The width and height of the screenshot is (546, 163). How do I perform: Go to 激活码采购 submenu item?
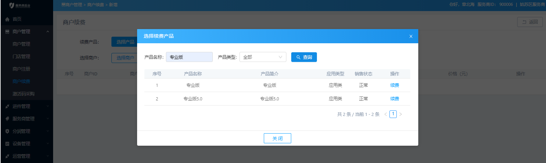click(x=24, y=94)
